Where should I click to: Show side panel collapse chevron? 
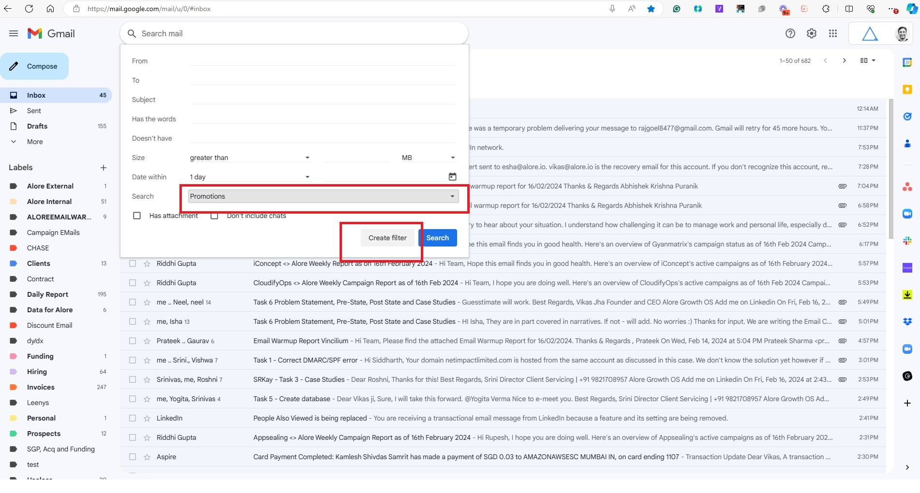click(907, 467)
